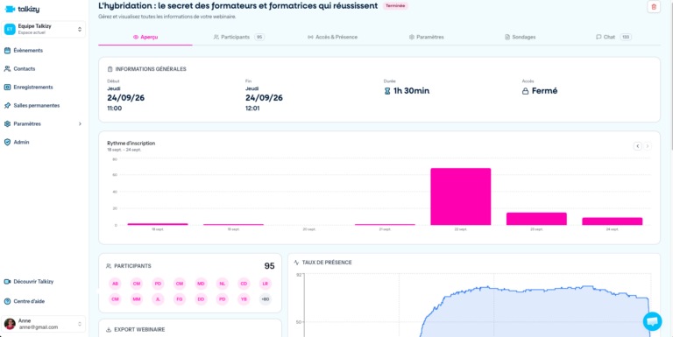Viewport: 673px width, 337px height.
Task: Switch to the Participants tab
Action: [239, 38]
